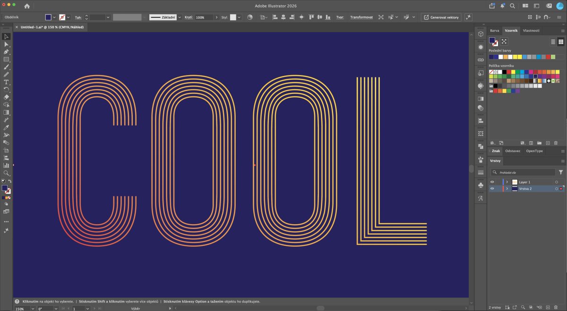Click target circle of Layer 1
Viewport: 567px width, 311px height.
(x=556, y=182)
